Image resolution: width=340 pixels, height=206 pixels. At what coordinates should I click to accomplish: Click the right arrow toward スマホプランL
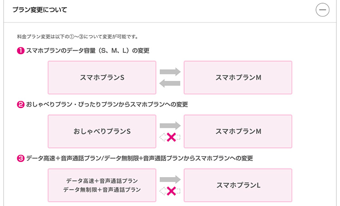[x=170, y=179]
